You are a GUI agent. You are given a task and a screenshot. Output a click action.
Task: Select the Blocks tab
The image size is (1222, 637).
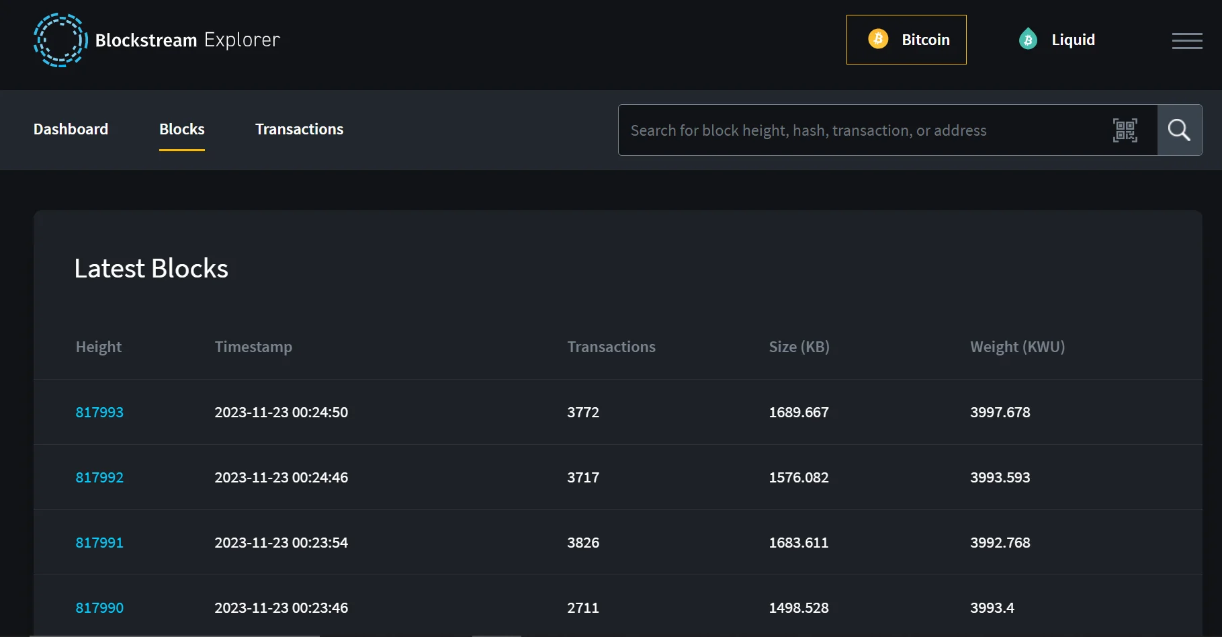[x=182, y=129]
